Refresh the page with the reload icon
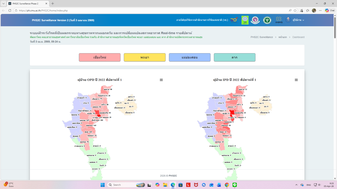 [10, 10]
